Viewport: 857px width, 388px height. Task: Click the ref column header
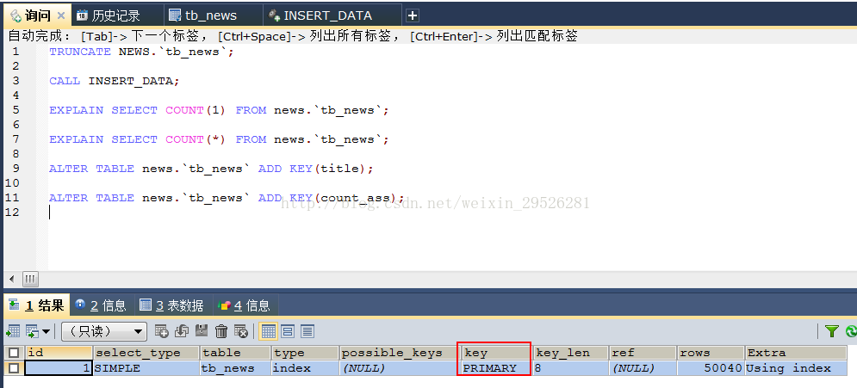pyautogui.click(x=643, y=353)
